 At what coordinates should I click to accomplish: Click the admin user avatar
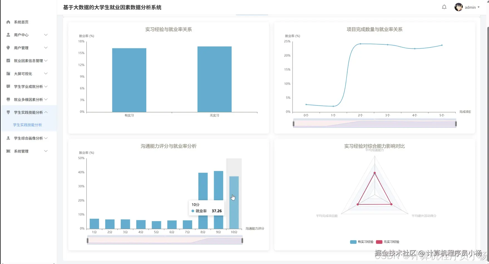458,7
